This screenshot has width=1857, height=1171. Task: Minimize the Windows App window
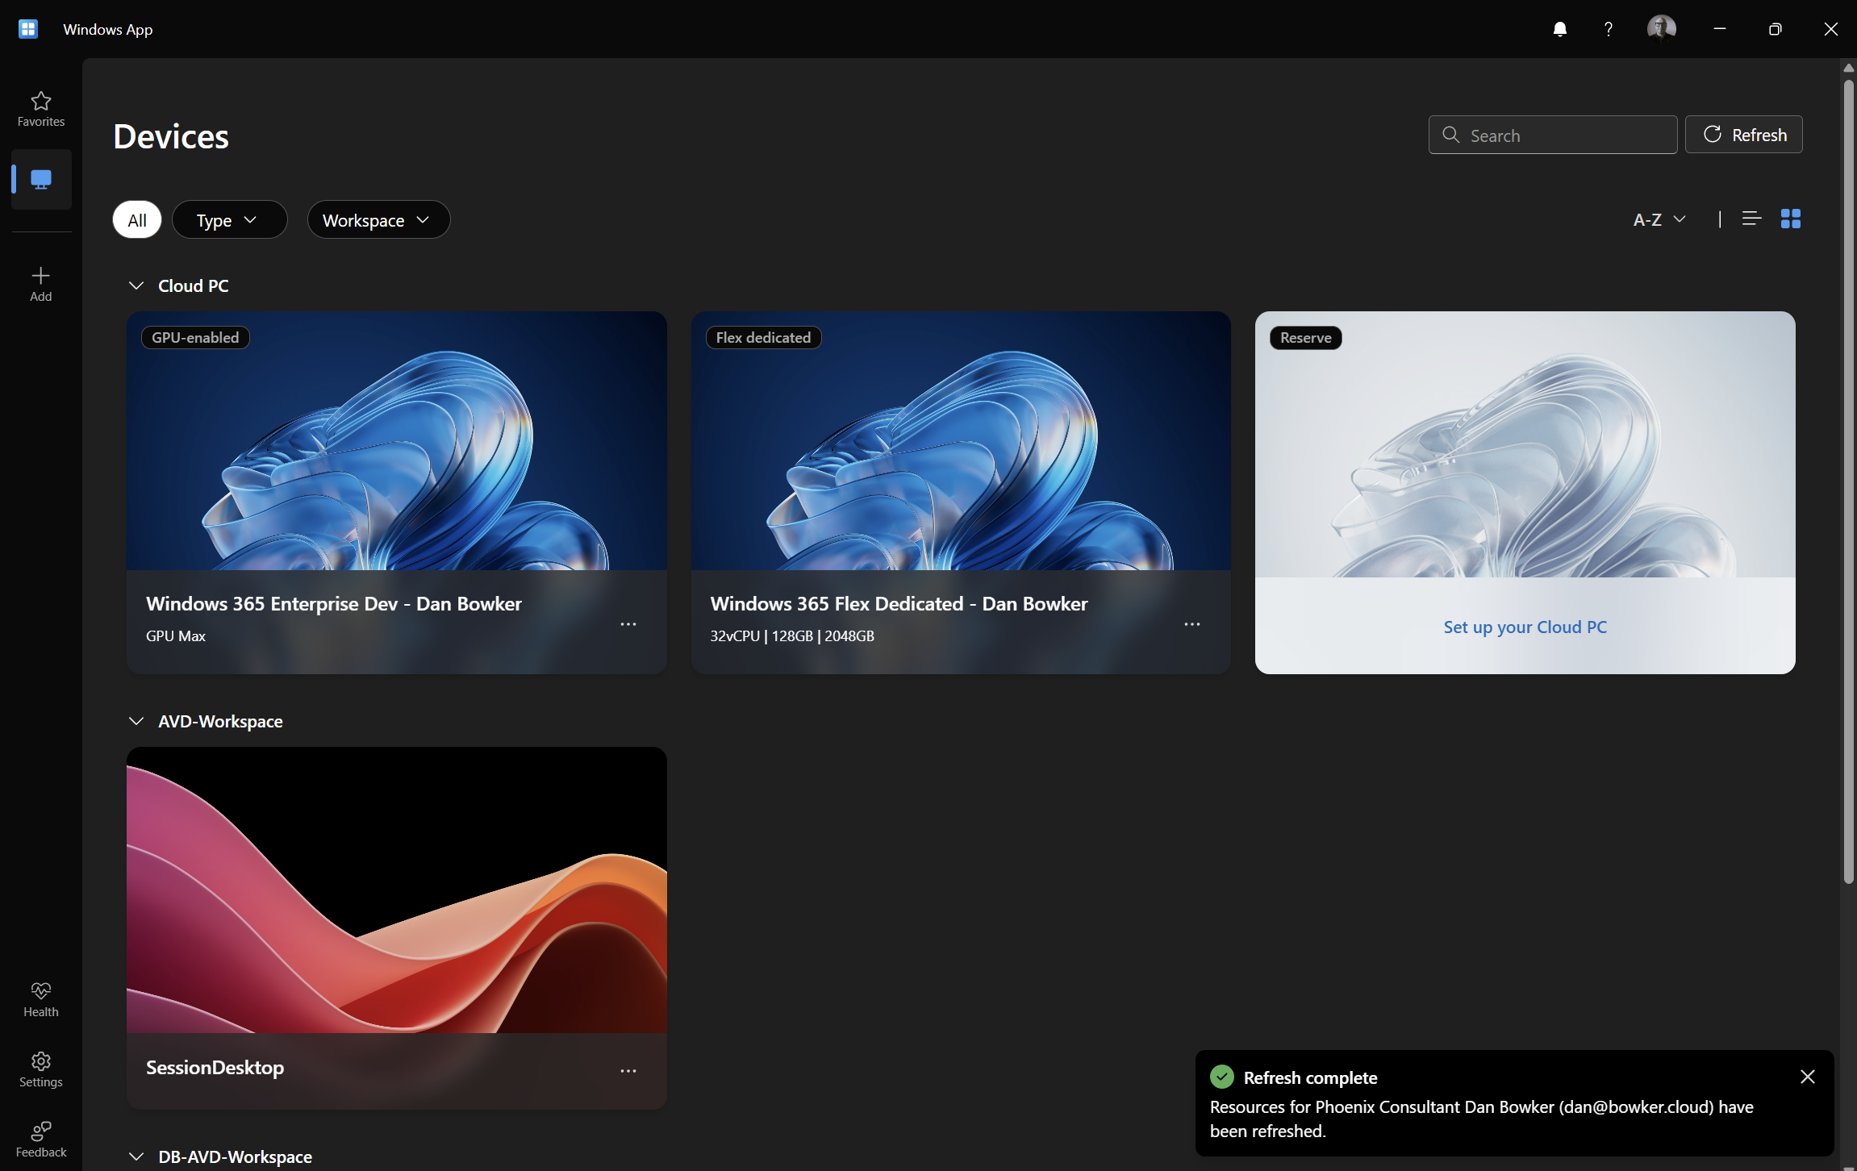[1719, 29]
